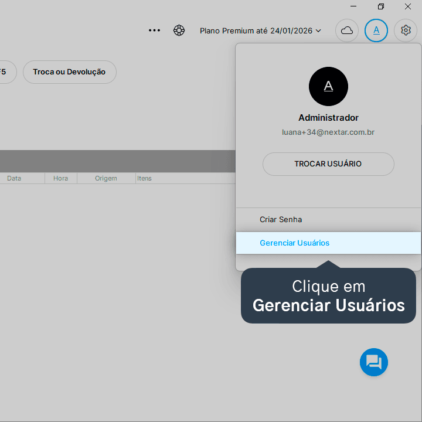
Task: Open the settings gear icon
Action: point(406,30)
